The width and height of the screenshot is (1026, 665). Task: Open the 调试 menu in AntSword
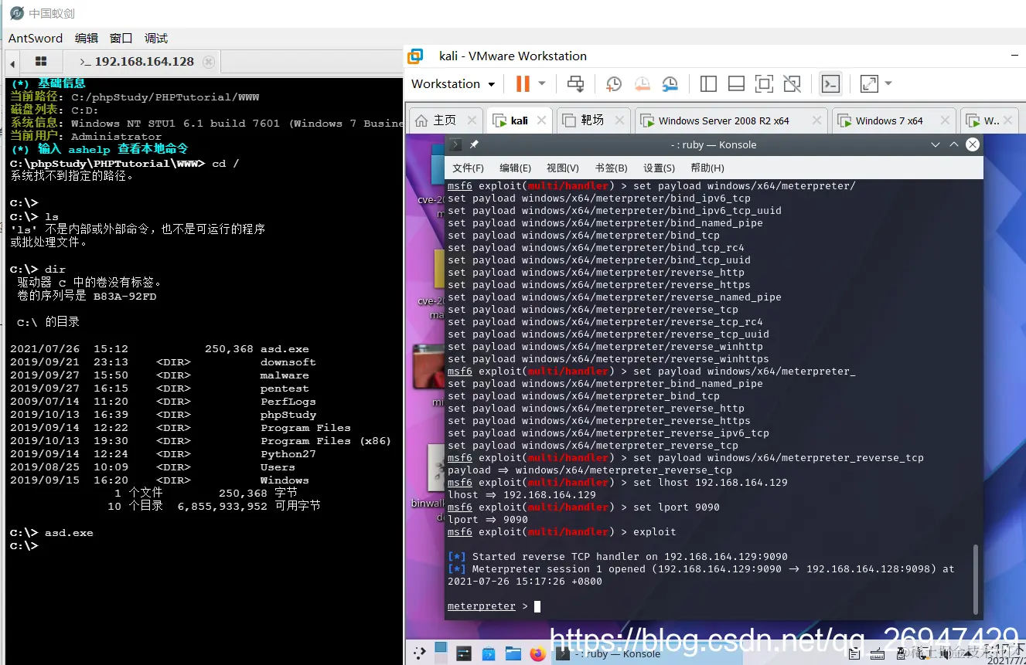coord(156,38)
